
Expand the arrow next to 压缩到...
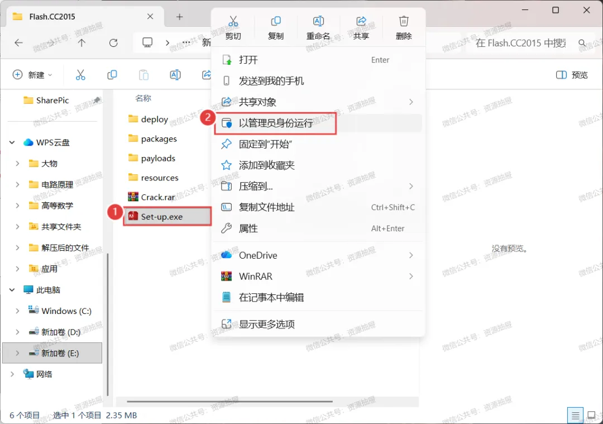coord(411,187)
